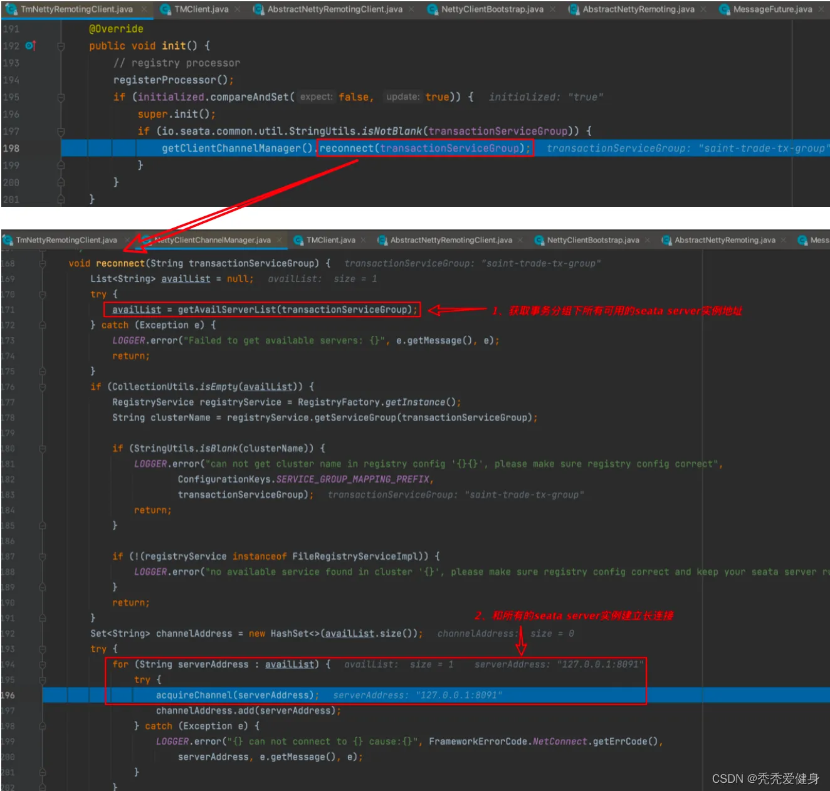Open TmNettyRemotingClient.java tab in lower editor
The width and height of the screenshot is (830, 791).
tap(66, 240)
